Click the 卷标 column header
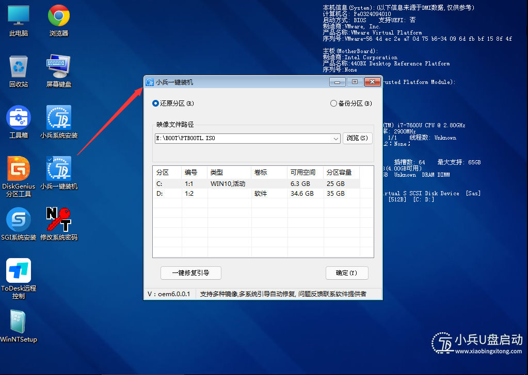The width and height of the screenshot is (528, 375). coord(269,173)
